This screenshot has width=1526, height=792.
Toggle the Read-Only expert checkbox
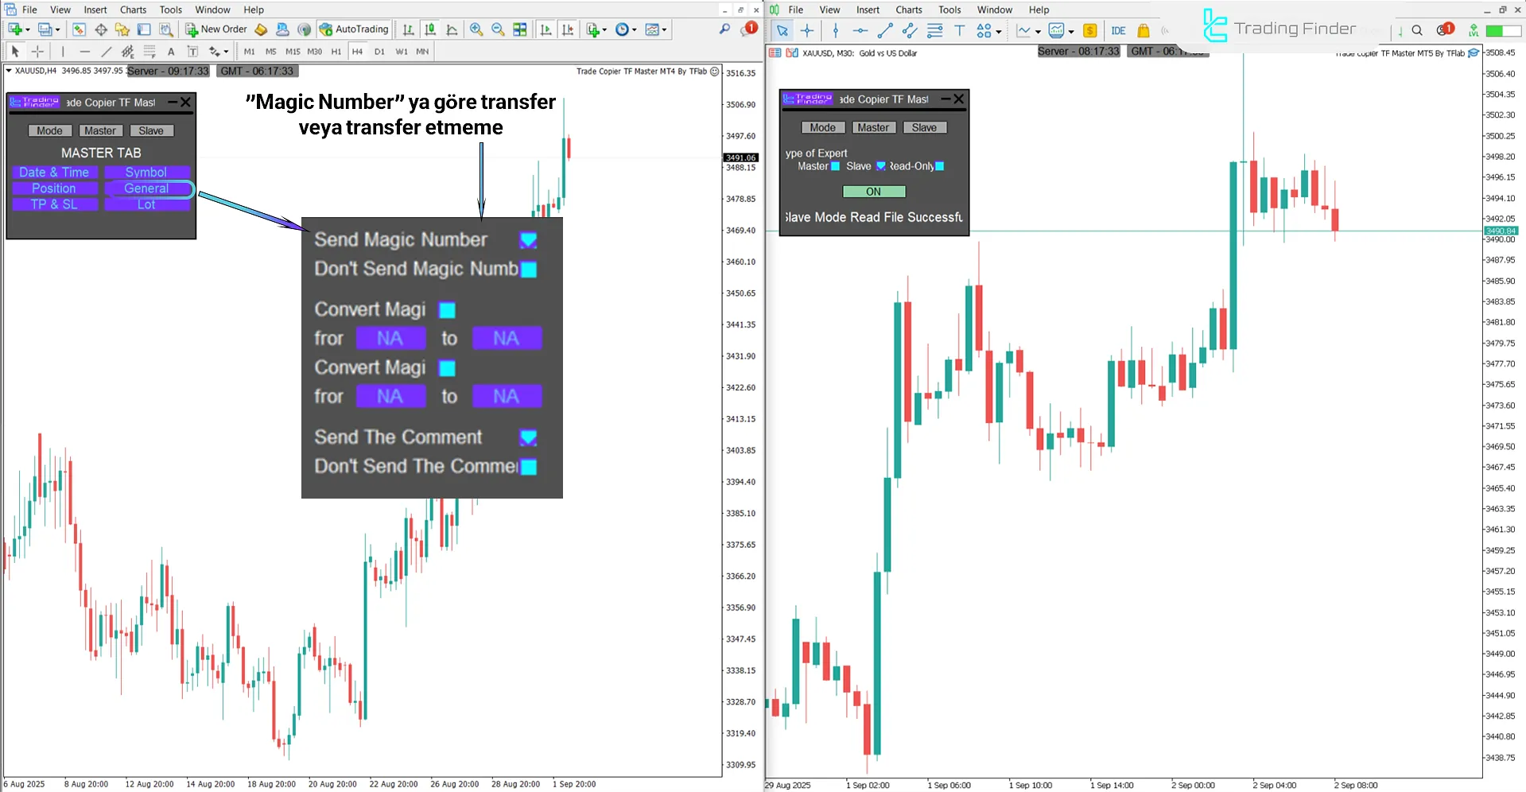941,166
